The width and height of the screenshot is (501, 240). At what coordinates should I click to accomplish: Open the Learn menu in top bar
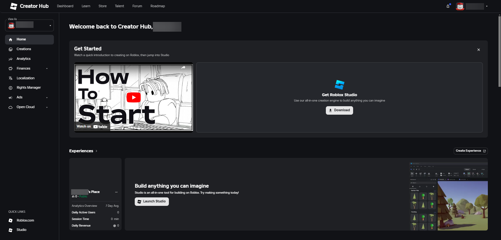[x=86, y=6]
